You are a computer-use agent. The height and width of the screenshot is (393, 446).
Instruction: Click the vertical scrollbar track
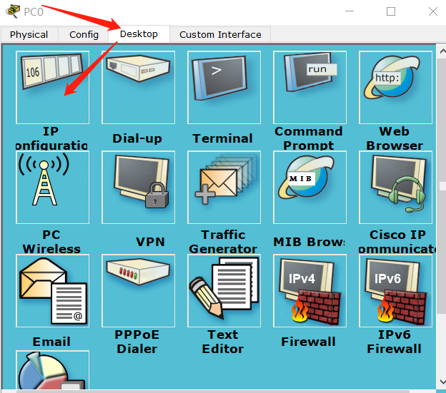point(442,215)
